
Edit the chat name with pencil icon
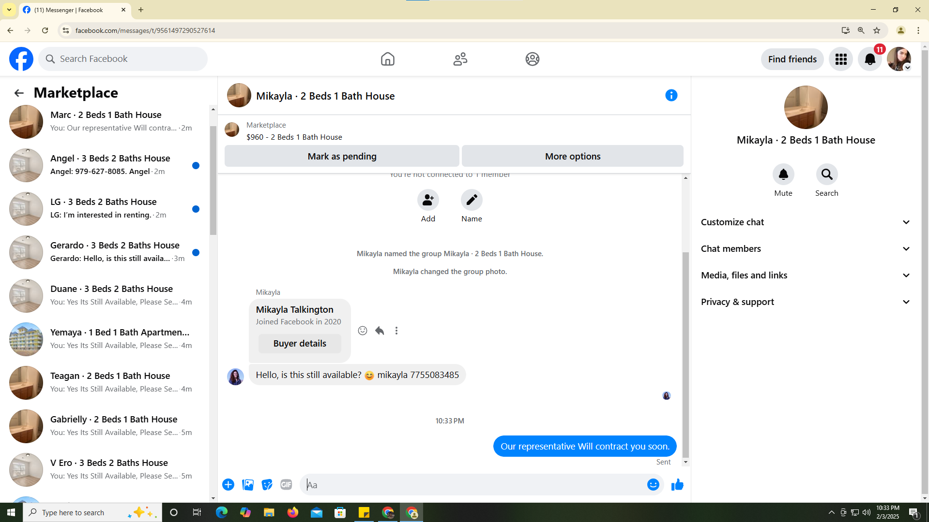(472, 200)
